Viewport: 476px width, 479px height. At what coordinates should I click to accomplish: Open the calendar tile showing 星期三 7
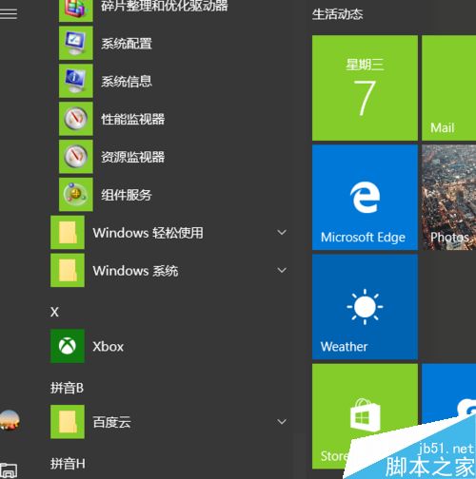(365, 87)
